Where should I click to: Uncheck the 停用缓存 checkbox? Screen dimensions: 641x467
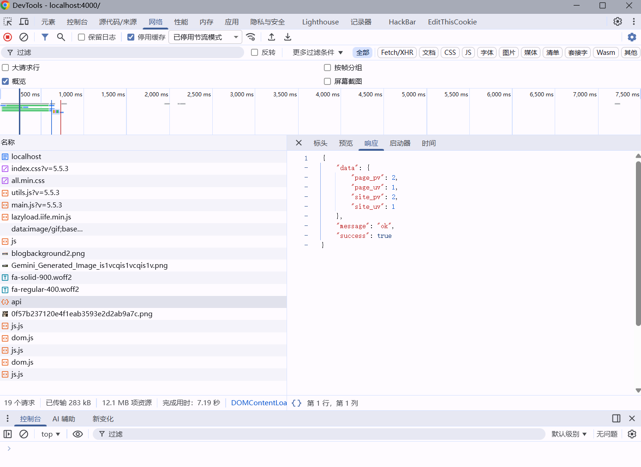point(131,37)
